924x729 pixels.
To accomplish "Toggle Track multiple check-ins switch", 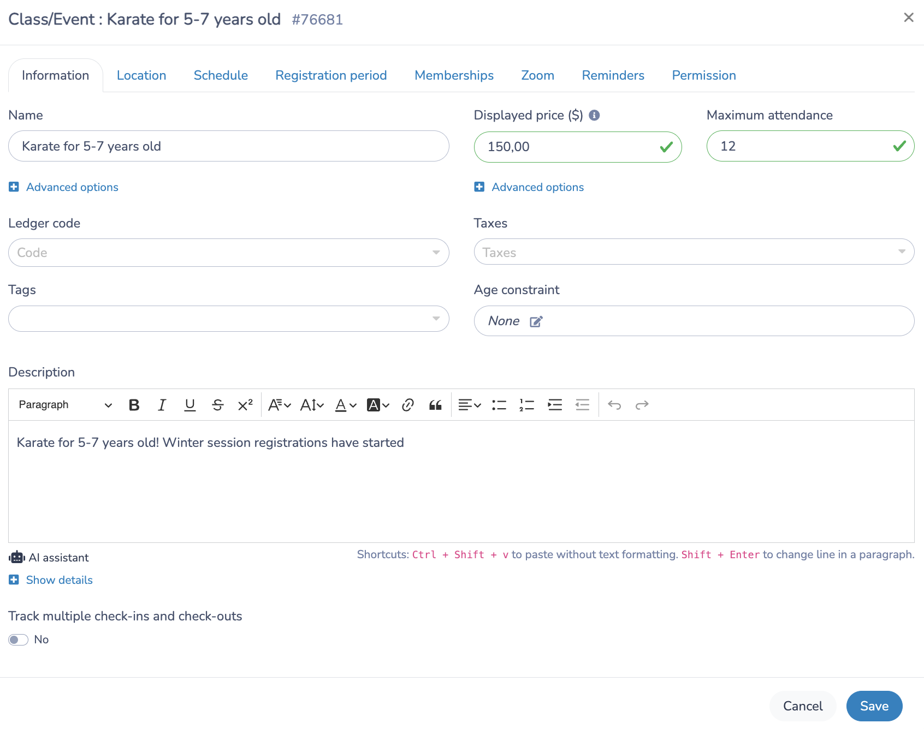I will pos(18,640).
